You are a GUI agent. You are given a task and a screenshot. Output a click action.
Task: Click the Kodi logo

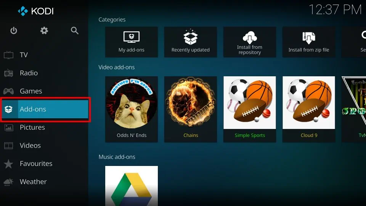pos(36,11)
